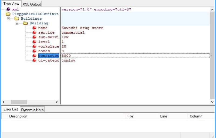Click the Kawachi drug store value

(82, 28)
